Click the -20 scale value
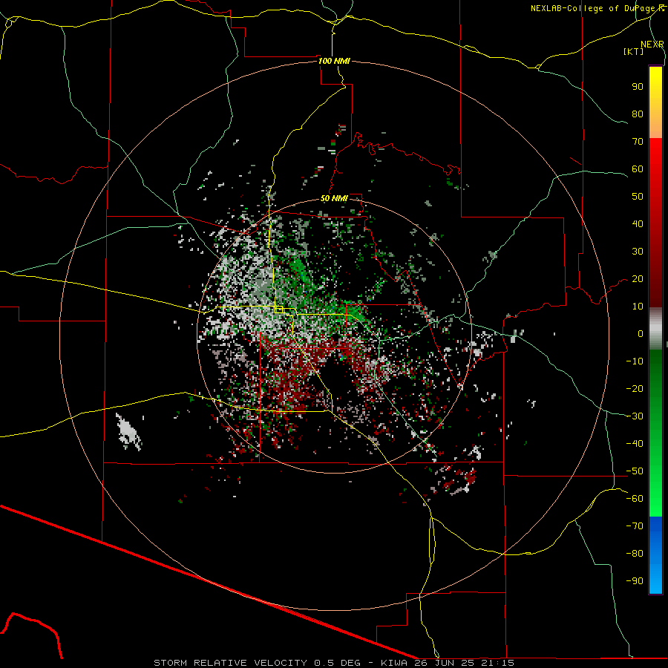 (635, 388)
